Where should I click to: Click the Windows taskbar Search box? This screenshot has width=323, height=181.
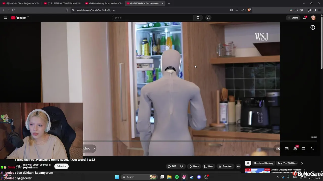tap(139, 177)
